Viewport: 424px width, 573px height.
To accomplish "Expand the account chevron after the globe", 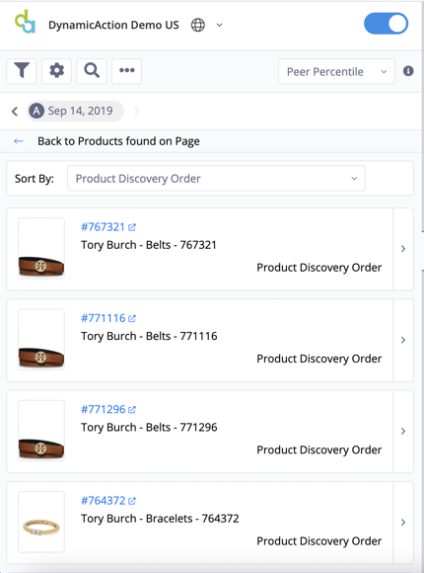I will pyautogui.click(x=219, y=26).
